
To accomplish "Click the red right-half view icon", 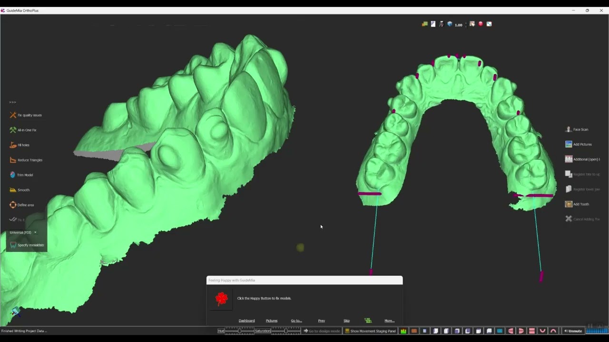I will click(521, 331).
